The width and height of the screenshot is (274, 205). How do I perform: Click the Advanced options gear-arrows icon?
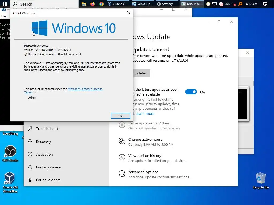point(122,174)
